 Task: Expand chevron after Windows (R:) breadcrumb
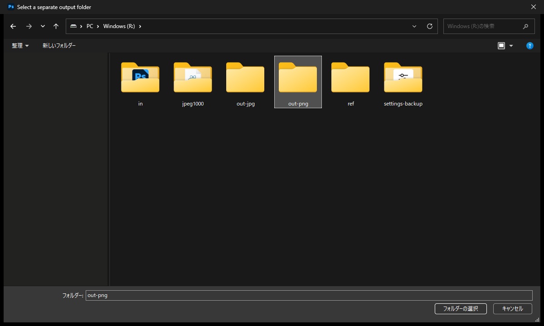point(140,26)
